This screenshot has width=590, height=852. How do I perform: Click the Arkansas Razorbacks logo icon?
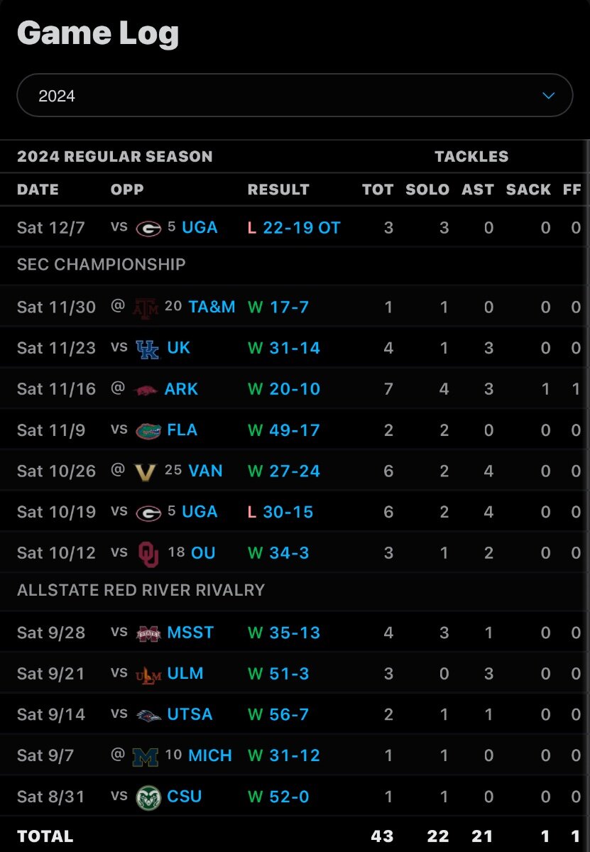coord(146,390)
